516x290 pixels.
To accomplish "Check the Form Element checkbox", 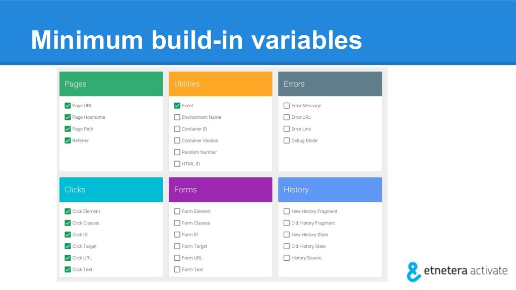I will [x=177, y=211].
